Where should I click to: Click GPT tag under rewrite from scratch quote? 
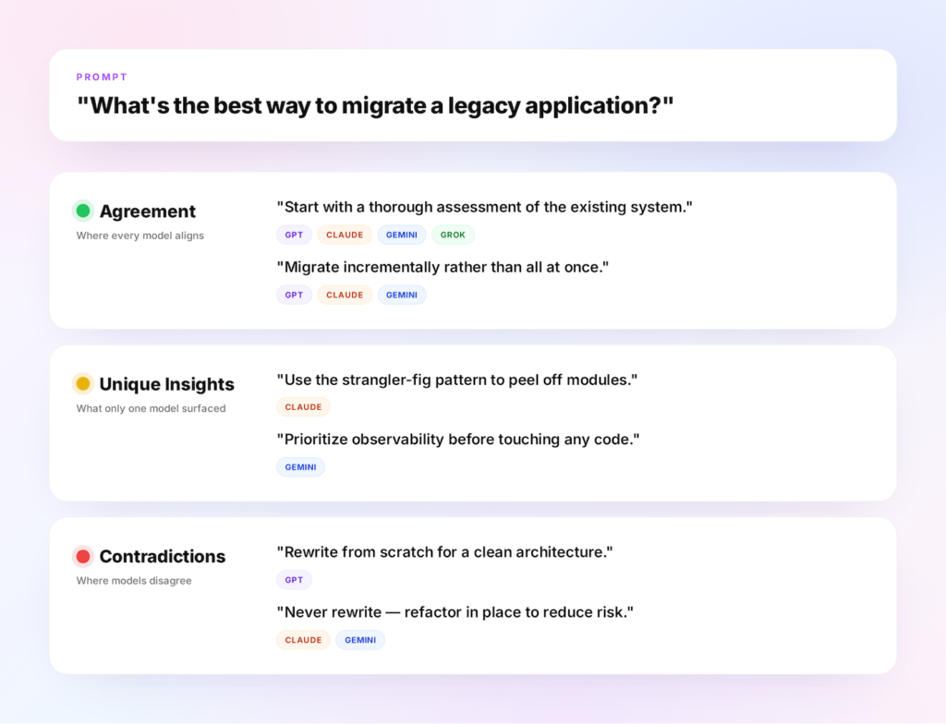[x=294, y=580]
